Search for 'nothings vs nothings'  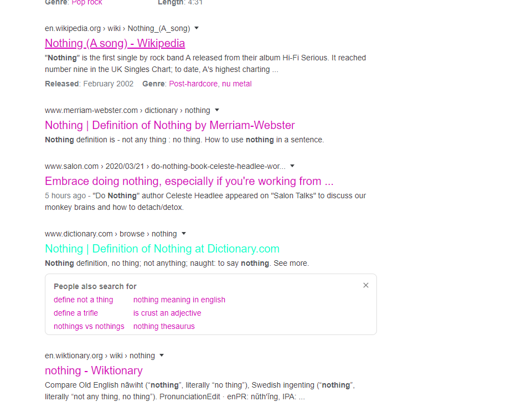[x=89, y=326]
